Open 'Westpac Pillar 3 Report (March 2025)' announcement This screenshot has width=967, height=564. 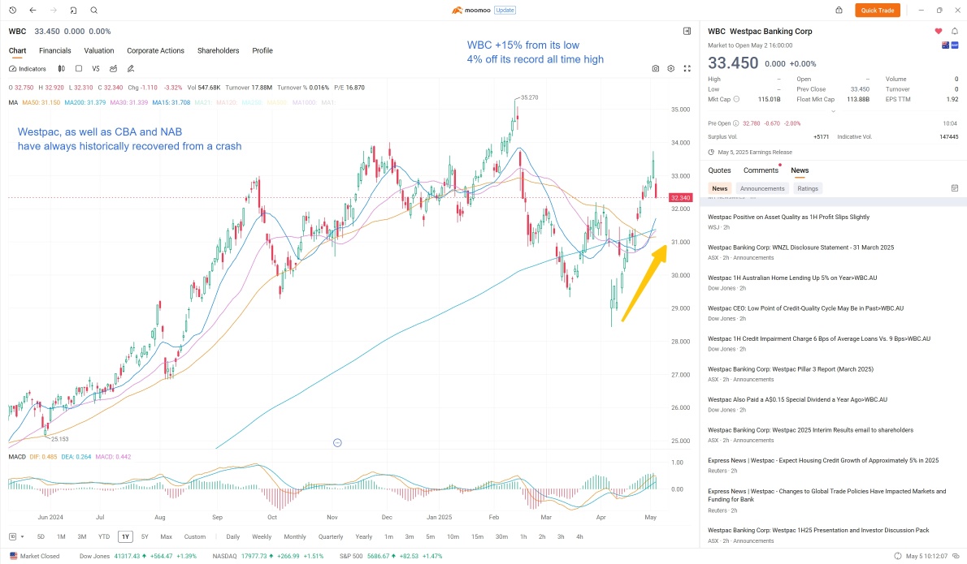point(791,369)
